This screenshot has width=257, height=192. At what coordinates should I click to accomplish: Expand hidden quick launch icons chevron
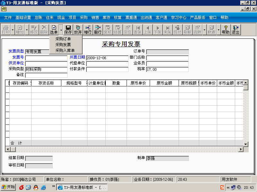pos(53,186)
